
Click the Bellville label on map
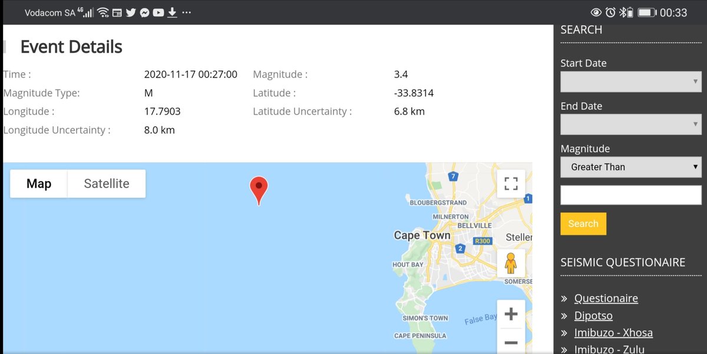coord(474,225)
